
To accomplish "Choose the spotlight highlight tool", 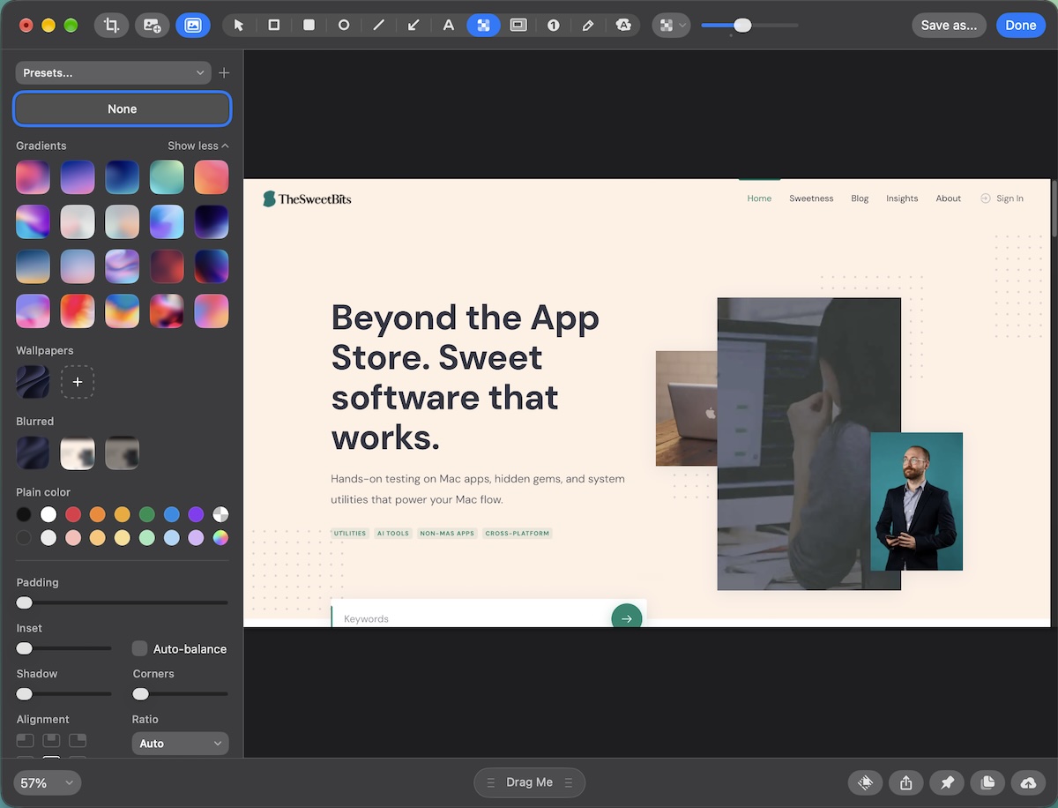I will (x=518, y=26).
